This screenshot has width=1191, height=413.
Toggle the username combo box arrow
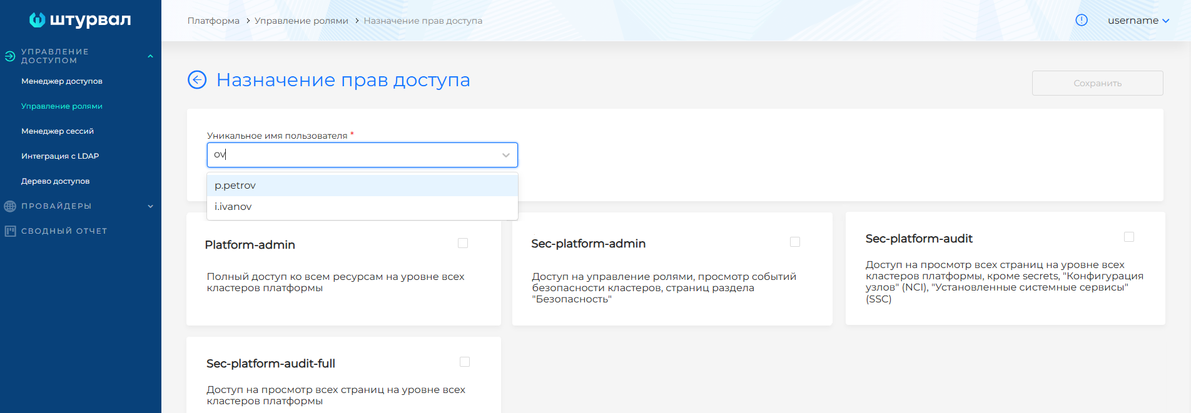click(x=505, y=155)
